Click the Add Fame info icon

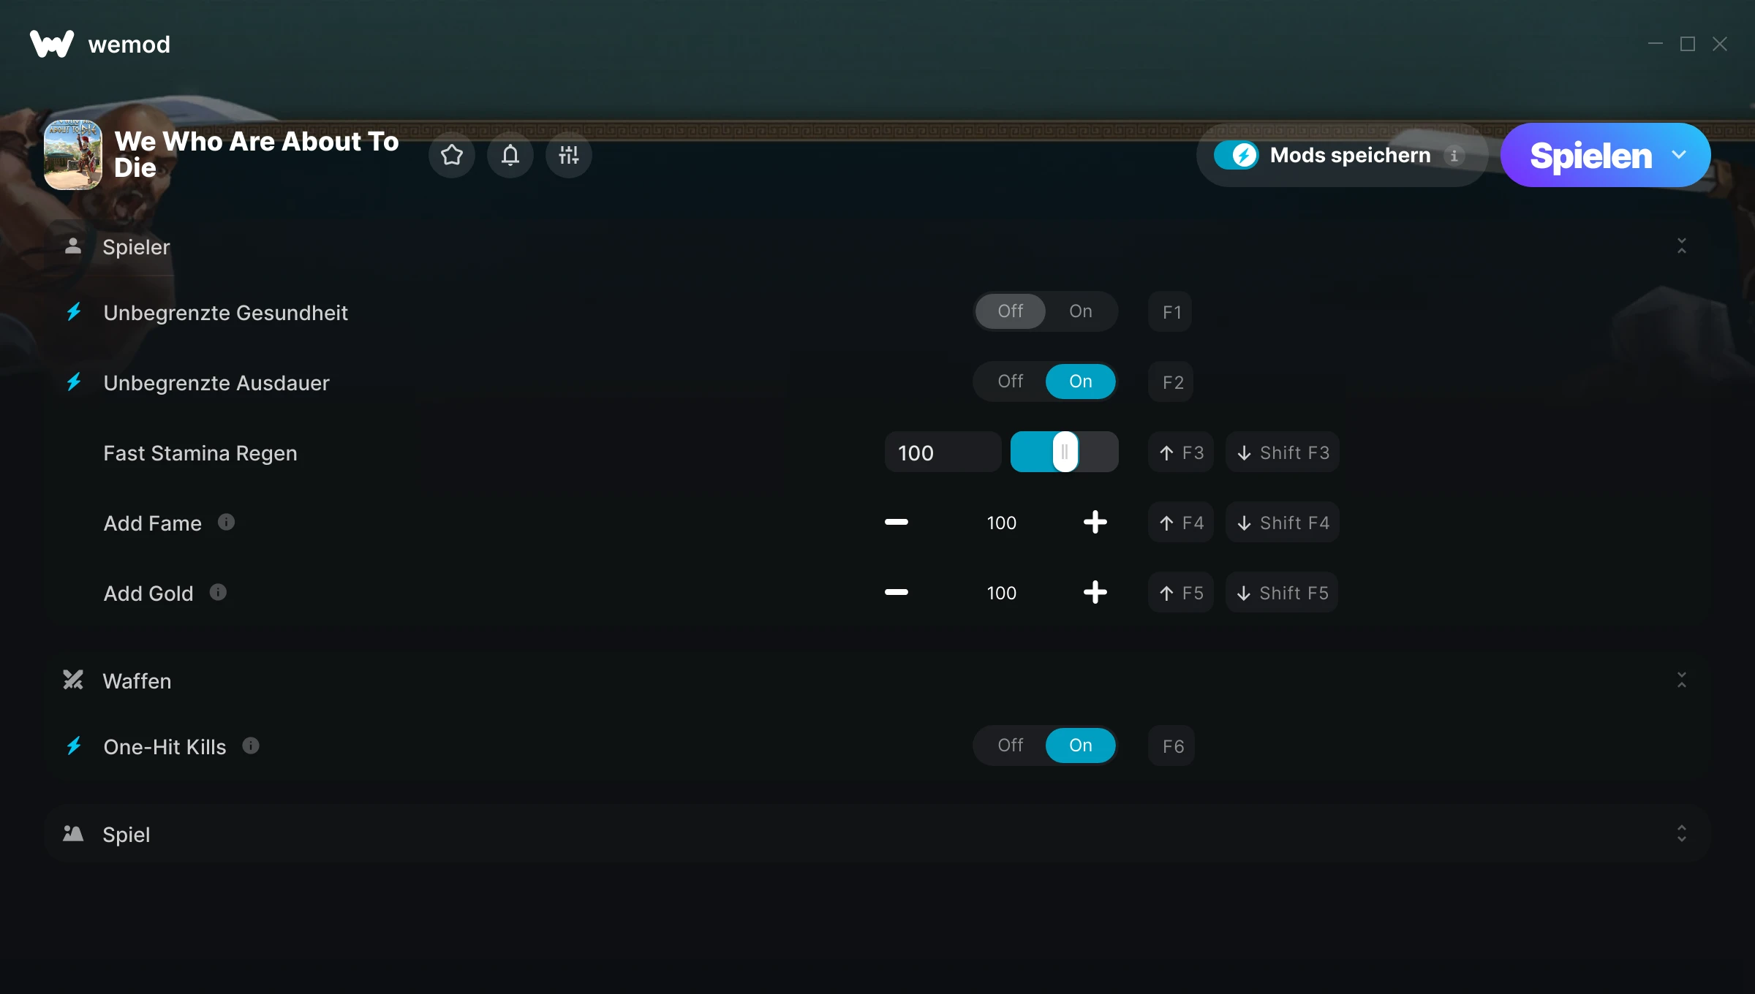coord(227,522)
